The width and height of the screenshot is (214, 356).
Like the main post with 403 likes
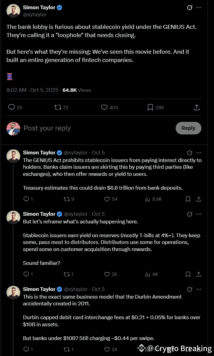coord(104,107)
